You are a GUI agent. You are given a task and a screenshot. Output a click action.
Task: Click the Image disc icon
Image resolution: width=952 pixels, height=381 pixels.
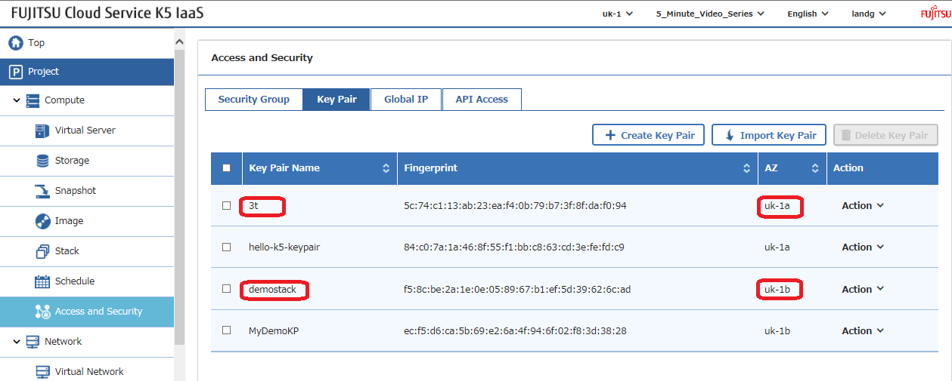pyautogui.click(x=42, y=221)
